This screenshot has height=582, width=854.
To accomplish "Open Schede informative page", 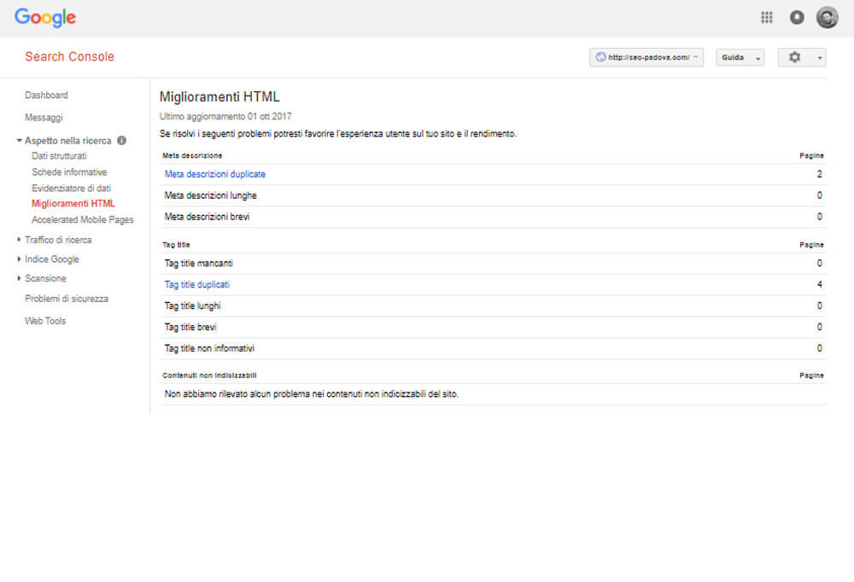I will (x=69, y=172).
